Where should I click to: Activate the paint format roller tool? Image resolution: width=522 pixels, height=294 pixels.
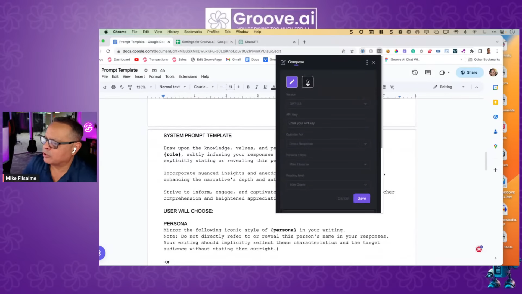point(130,87)
